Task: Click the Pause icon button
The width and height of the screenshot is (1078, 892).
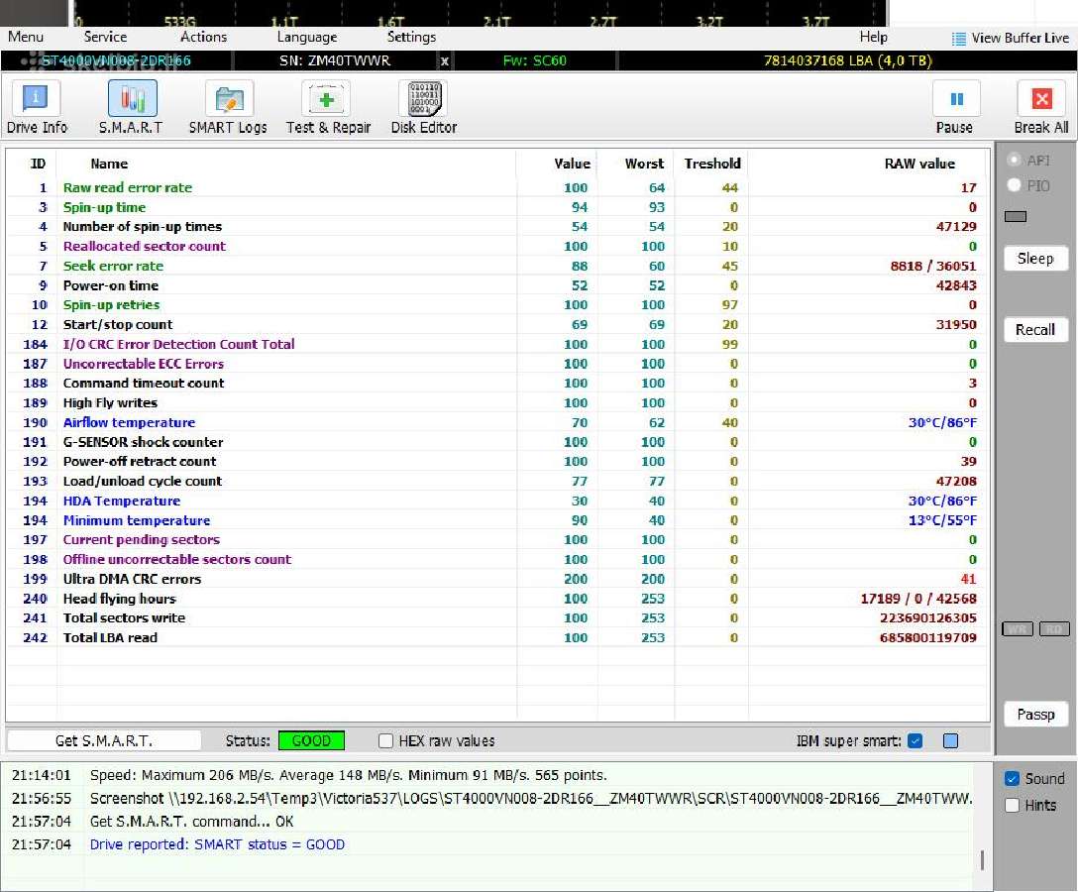Action: pos(956,98)
